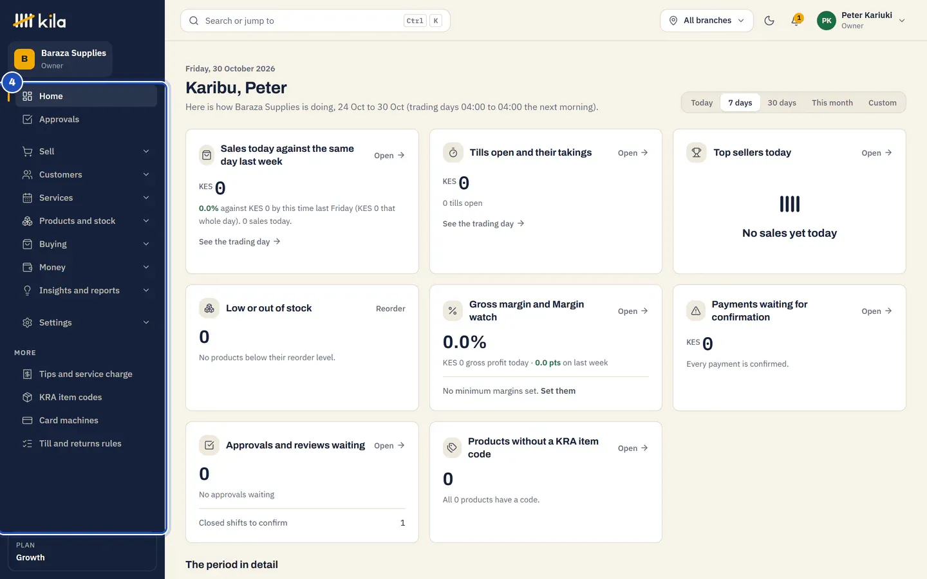Click the Low or out of stock icon

[209, 308]
